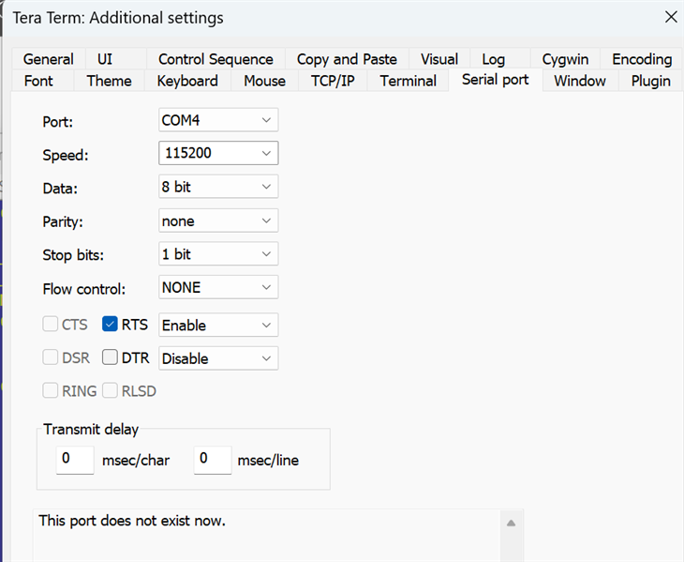684x562 pixels.
Task: Click the 'Flow control:' label
Action: coord(83,289)
